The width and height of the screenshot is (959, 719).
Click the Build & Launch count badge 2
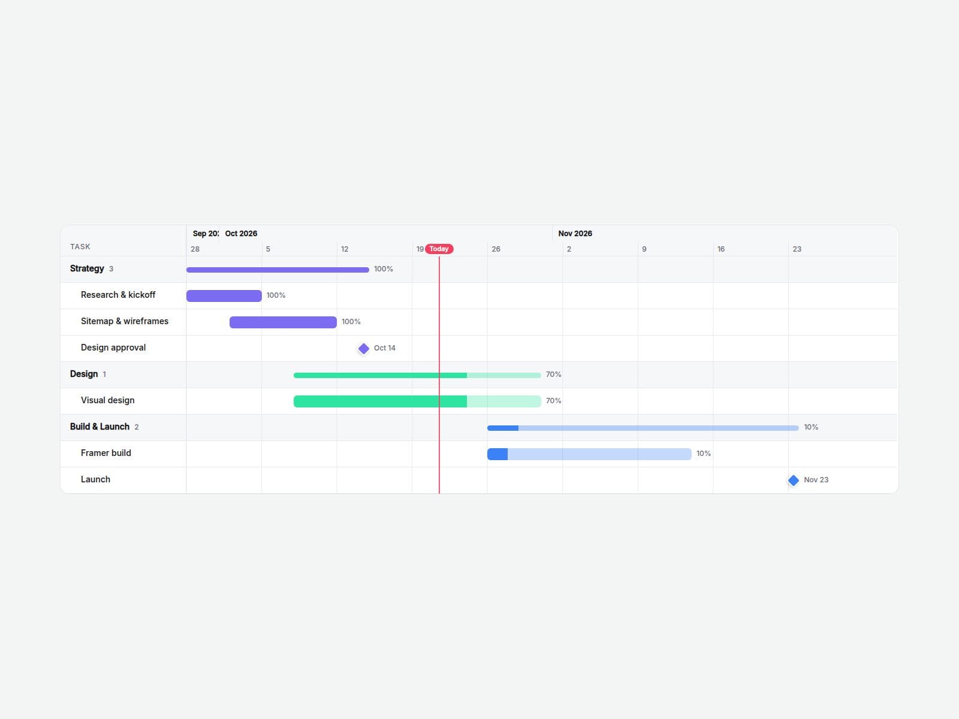pyautogui.click(x=137, y=427)
